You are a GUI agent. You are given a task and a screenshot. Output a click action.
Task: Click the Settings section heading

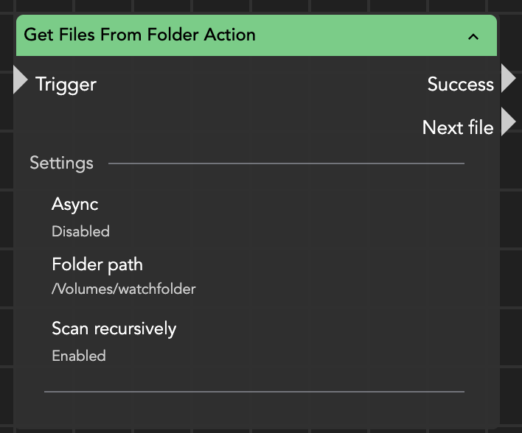[61, 163]
